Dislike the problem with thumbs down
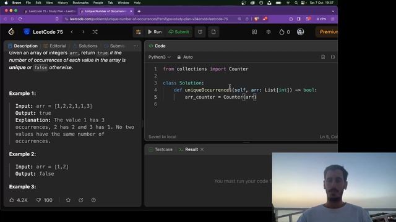The width and height of the screenshot is (396, 222). pos(44,200)
